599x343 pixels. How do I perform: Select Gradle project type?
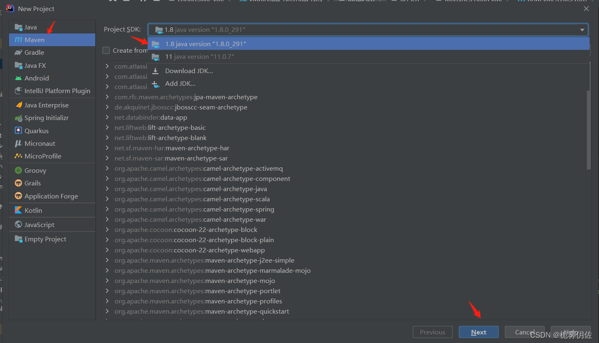pyautogui.click(x=52, y=53)
